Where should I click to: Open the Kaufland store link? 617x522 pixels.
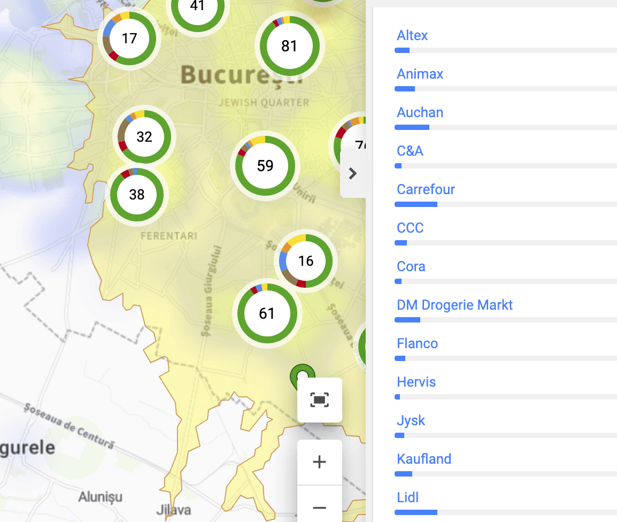coord(423,459)
